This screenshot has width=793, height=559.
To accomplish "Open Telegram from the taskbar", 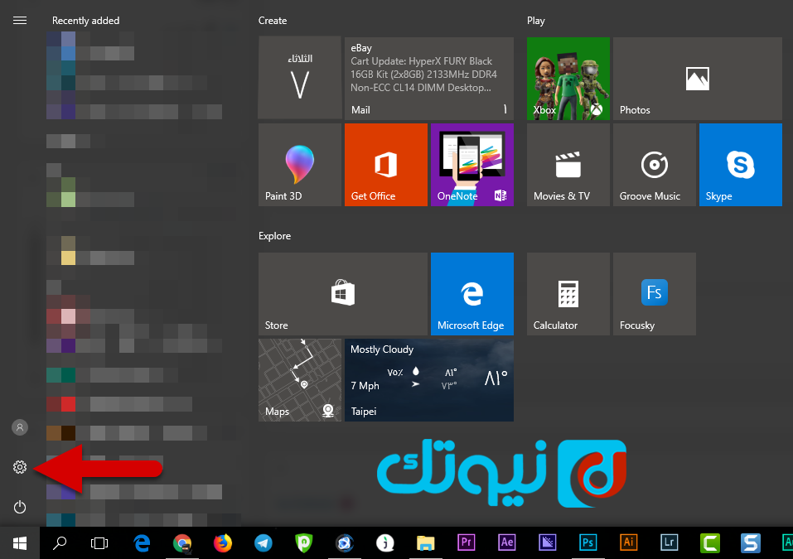I will pyautogui.click(x=263, y=543).
